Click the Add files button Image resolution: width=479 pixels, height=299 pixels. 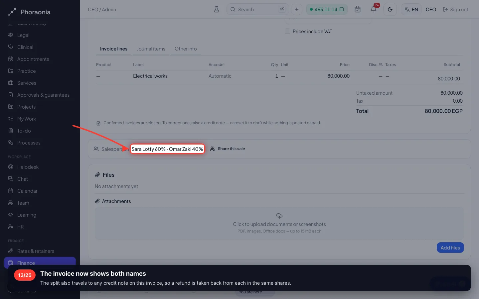[x=450, y=248]
